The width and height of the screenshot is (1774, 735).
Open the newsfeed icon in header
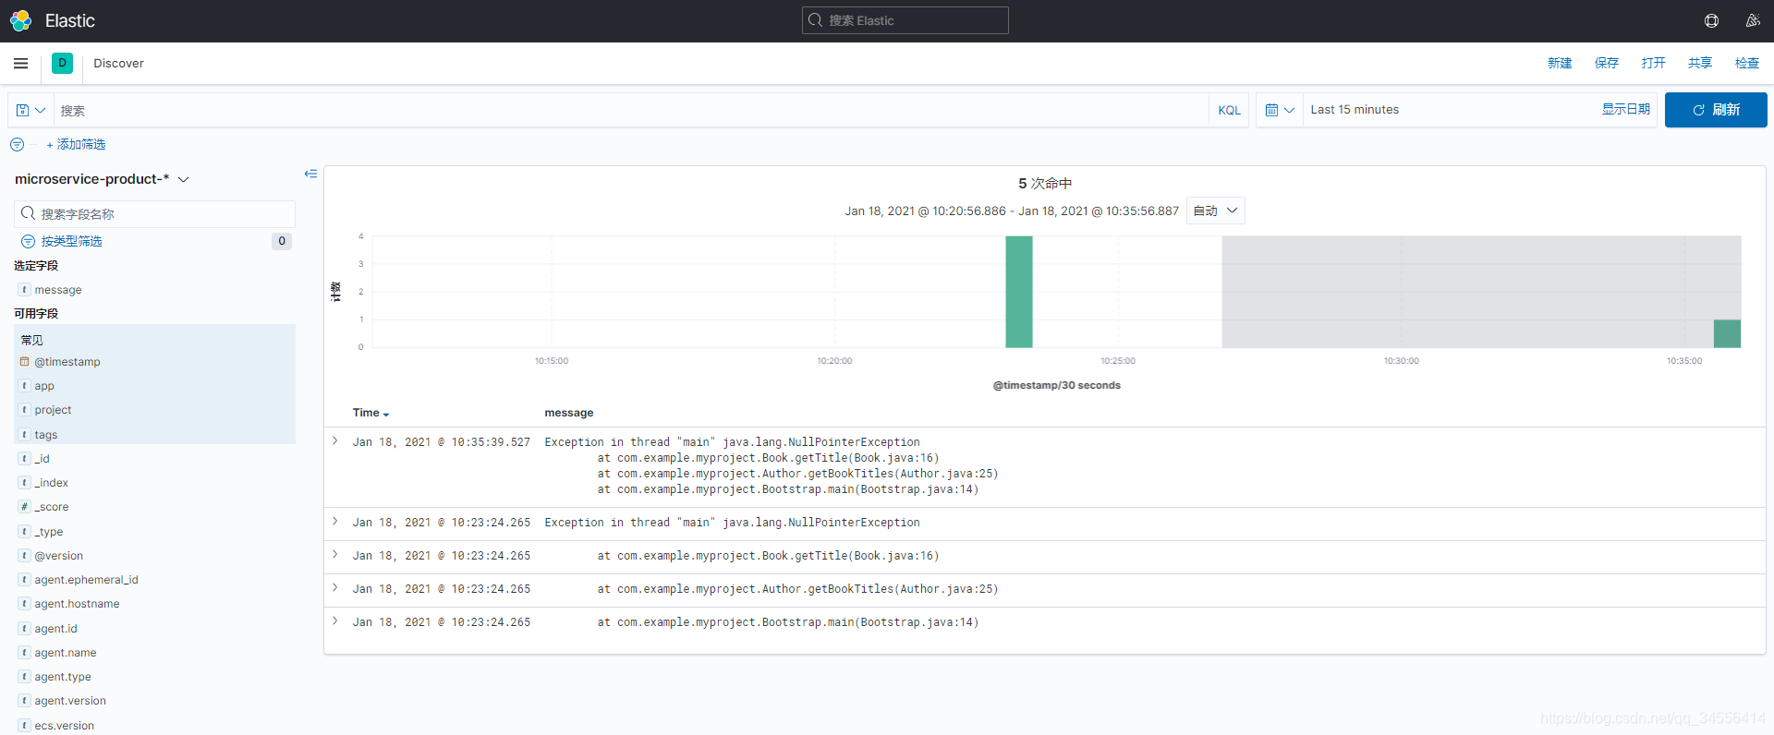click(1752, 20)
